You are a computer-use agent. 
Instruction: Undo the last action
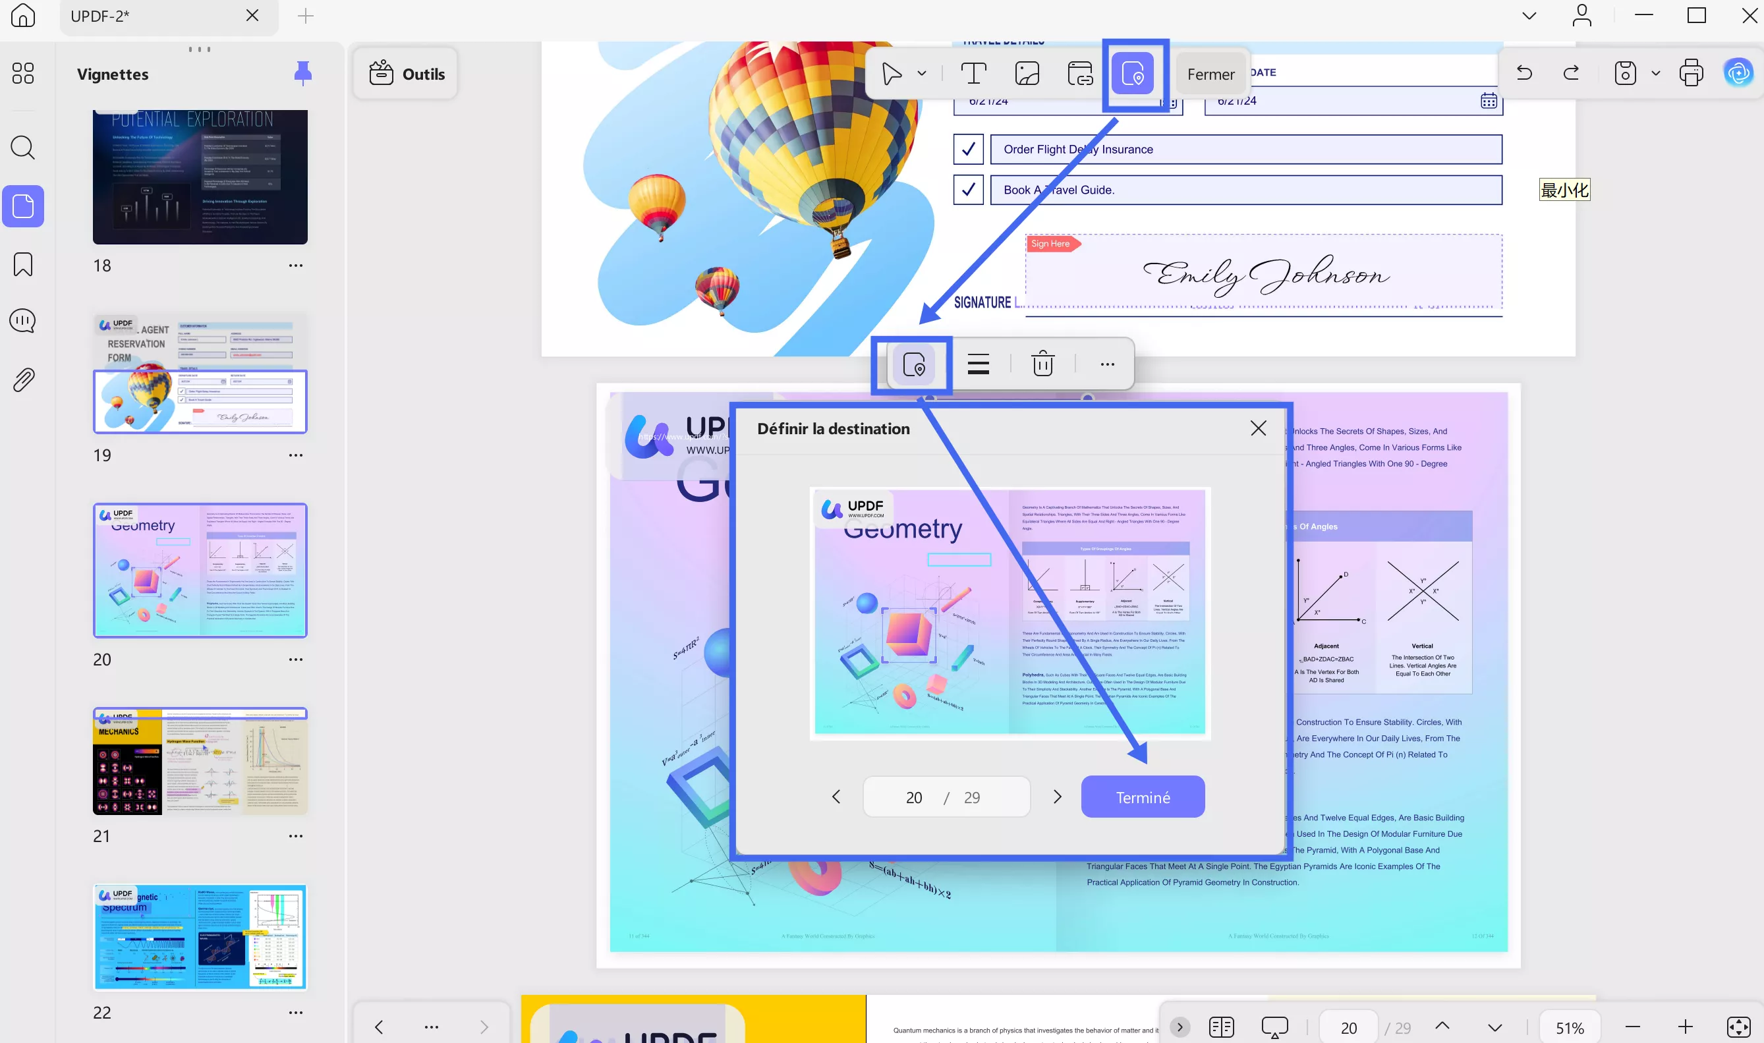[x=1523, y=73]
